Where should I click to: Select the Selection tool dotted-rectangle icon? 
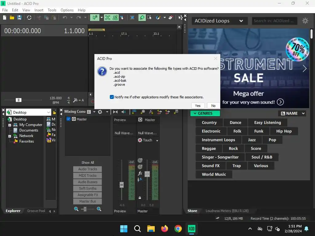click(x=149, y=18)
